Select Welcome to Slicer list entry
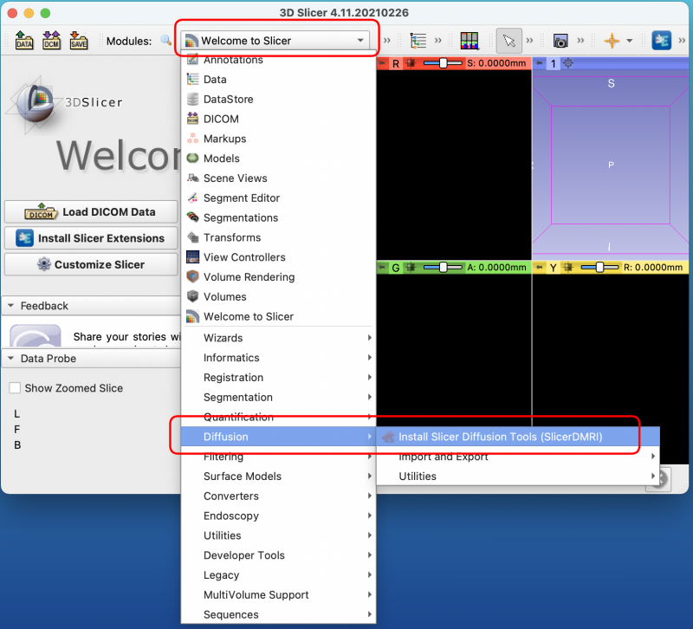Image resolution: width=693 pixels, height=629 pixels. 278,316
